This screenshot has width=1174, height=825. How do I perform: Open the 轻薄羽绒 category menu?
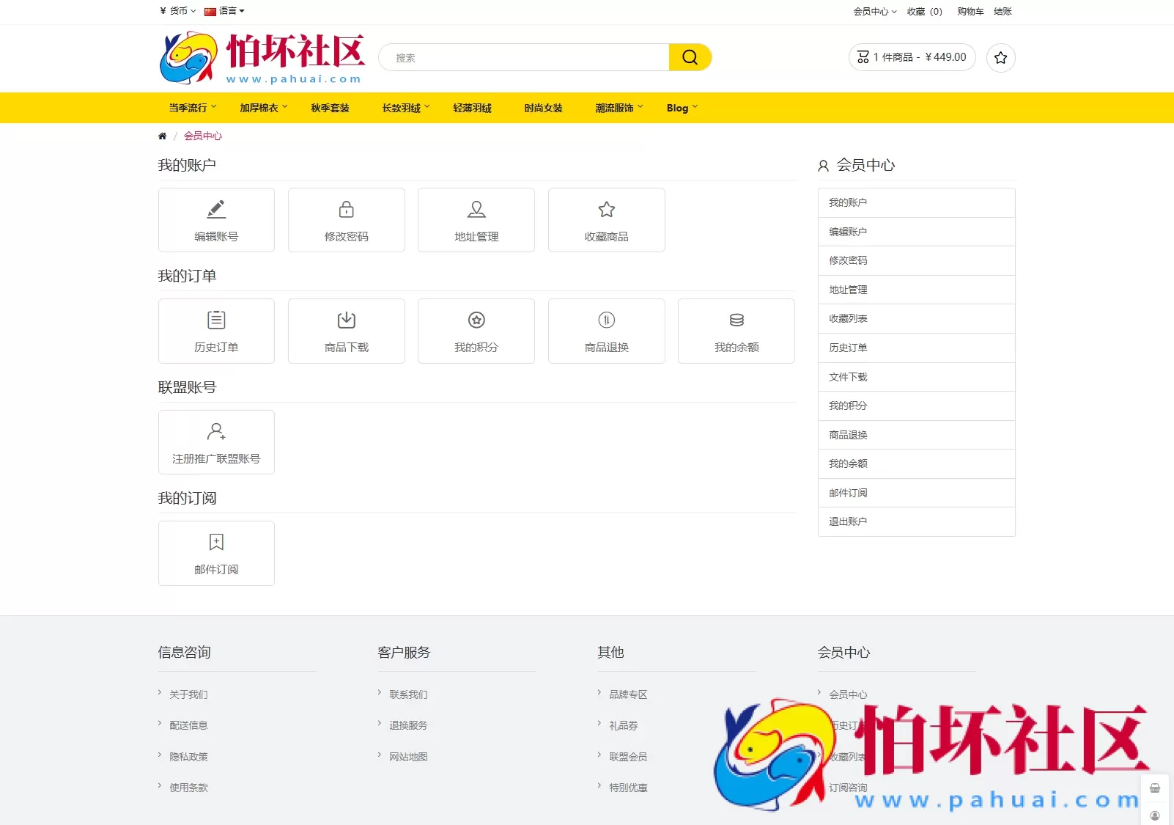coord(472,108)
